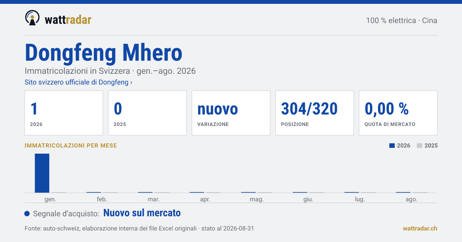The height and width of the screenshot is (242, 462).
Task: Open the 'Sito svizzero ufficiale di Dongfeng' link
Action: [x=79, y=82]
